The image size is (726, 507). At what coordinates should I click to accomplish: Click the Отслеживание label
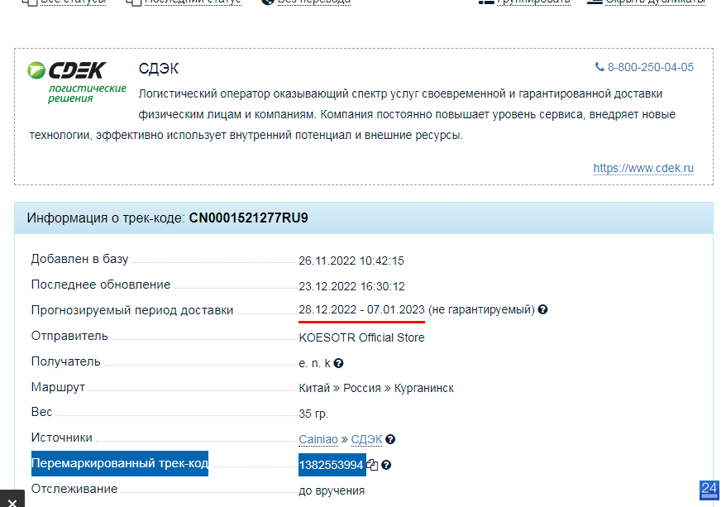coord(74,489)
